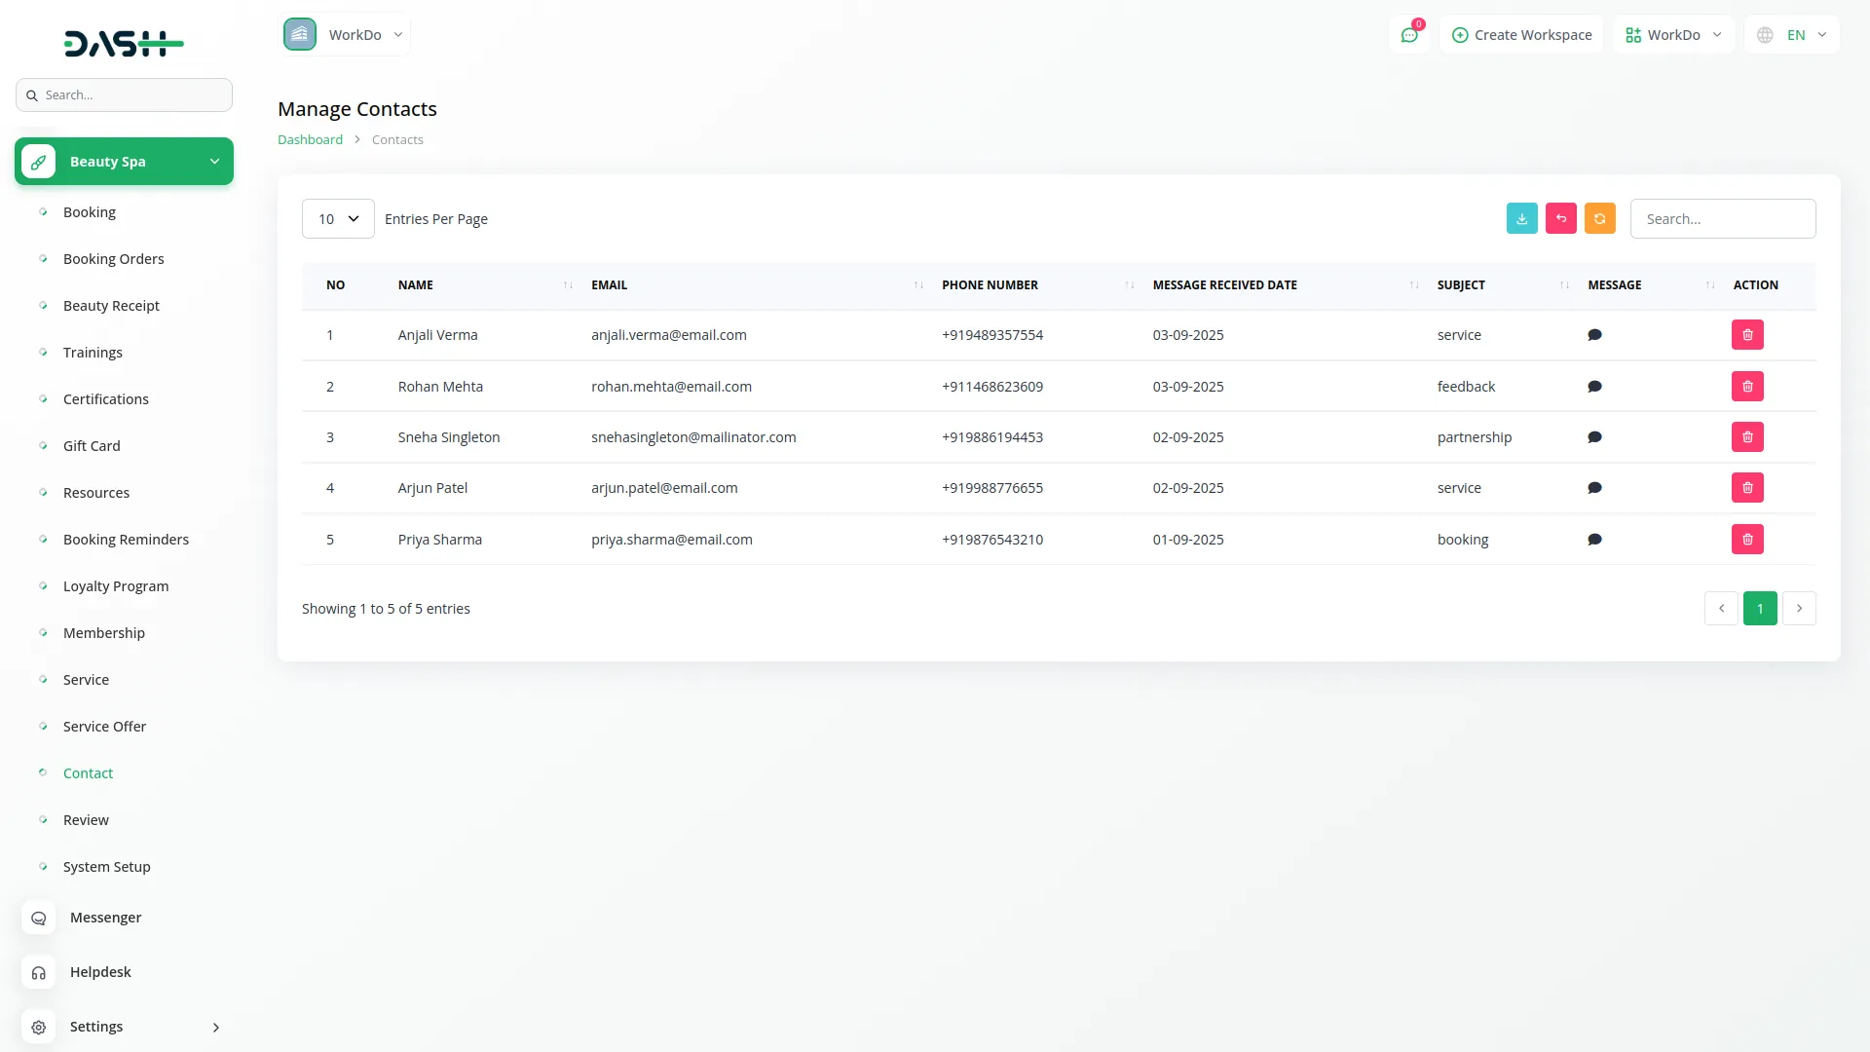Click the pink undo arrow icon
The height and width of the screenshot is (1052, 1870).
[x=1560, y=219]
